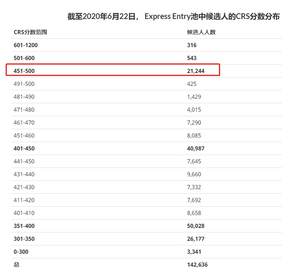Click the 8,658 count for range 401-410
This screenshot has width=282, height=275.
pyautogui.click(x=194, y=213)
